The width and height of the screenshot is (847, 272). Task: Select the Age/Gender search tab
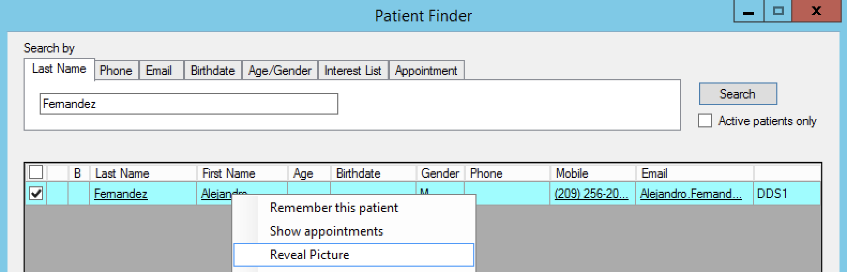[279, 71]
